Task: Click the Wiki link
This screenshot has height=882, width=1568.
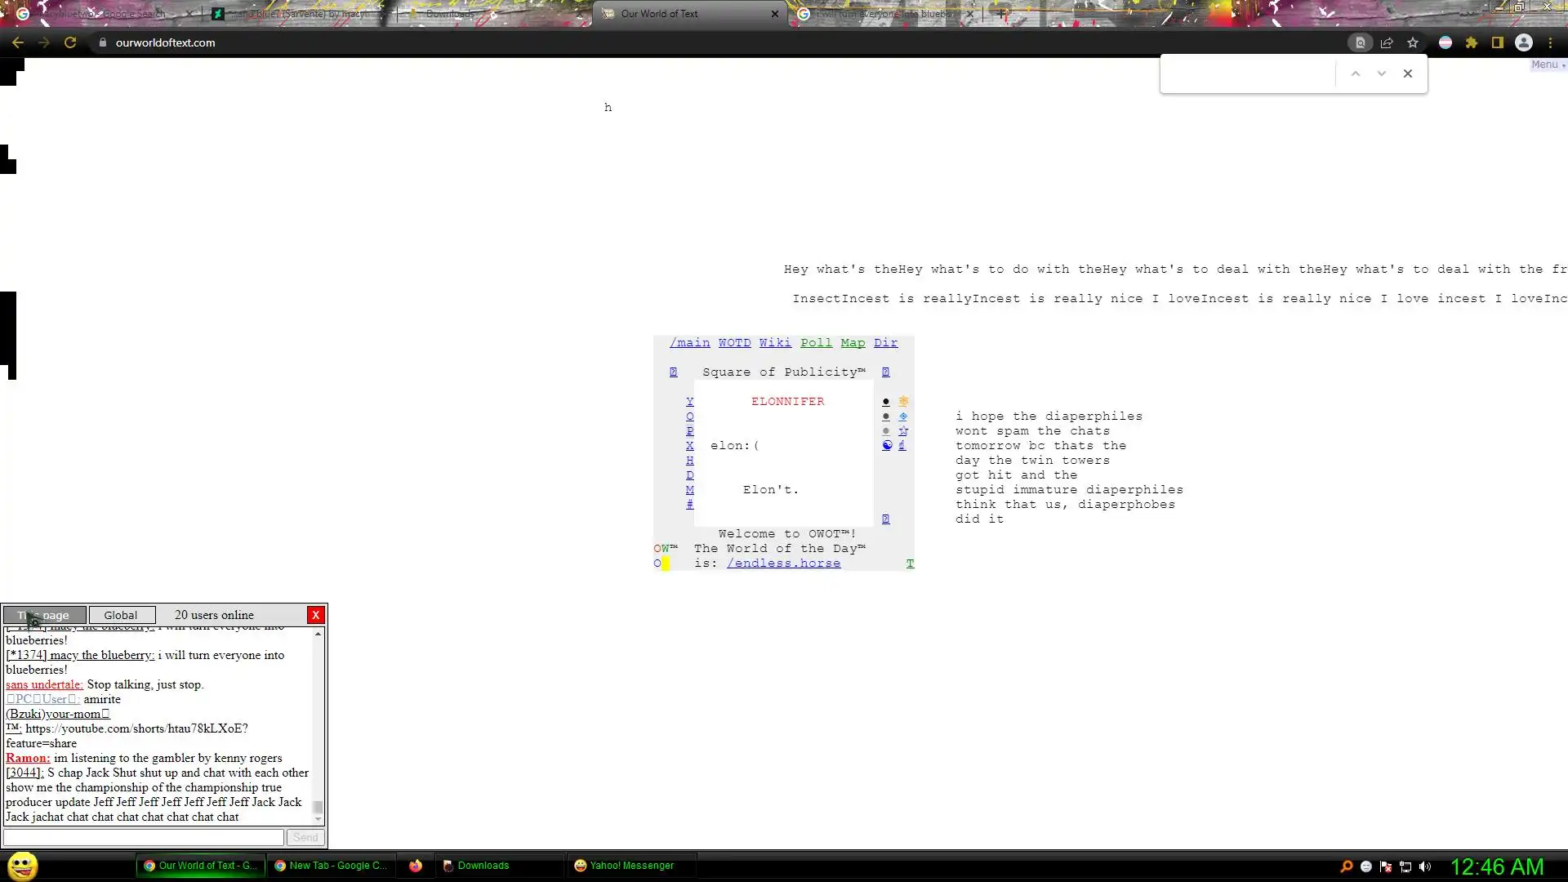Action: [774, 343]
